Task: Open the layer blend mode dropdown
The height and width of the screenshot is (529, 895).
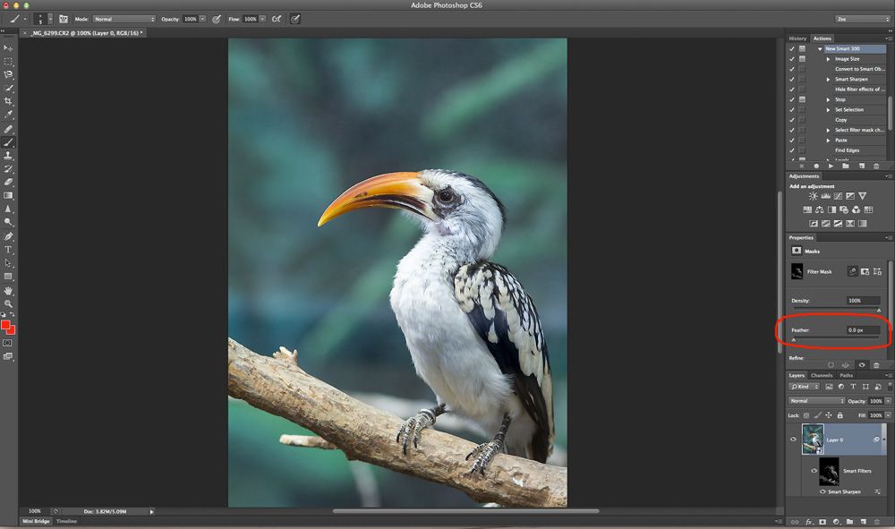Action: coord(815,401)
